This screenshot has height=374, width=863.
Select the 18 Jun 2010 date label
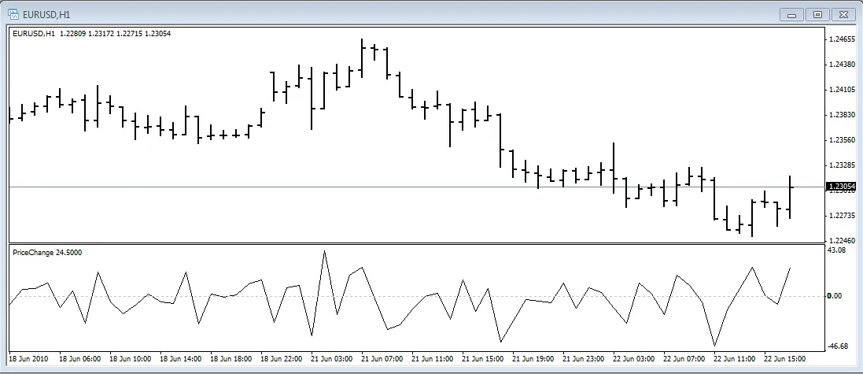coord(29,359)
